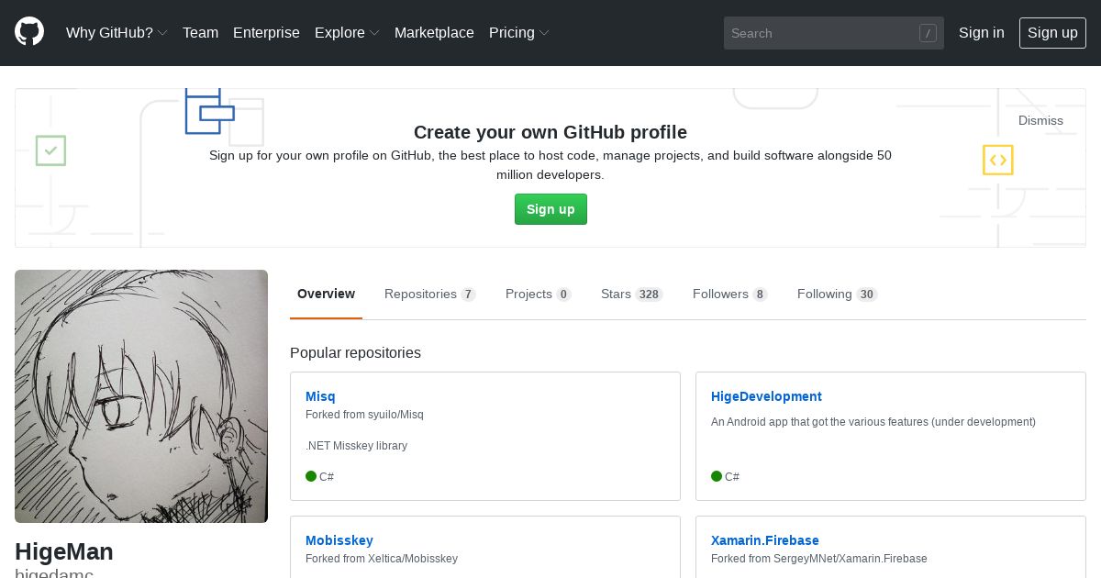The width and height of the screenshot is (1101, 578).
Task: Open the Xamarin.Firebase repository
Action: pos(765,540)
